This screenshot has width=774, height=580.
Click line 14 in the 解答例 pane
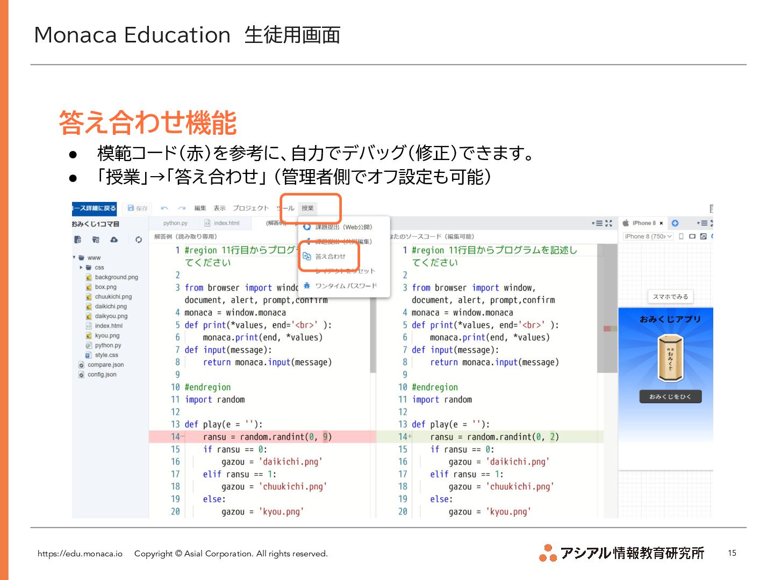coord(262,437)
